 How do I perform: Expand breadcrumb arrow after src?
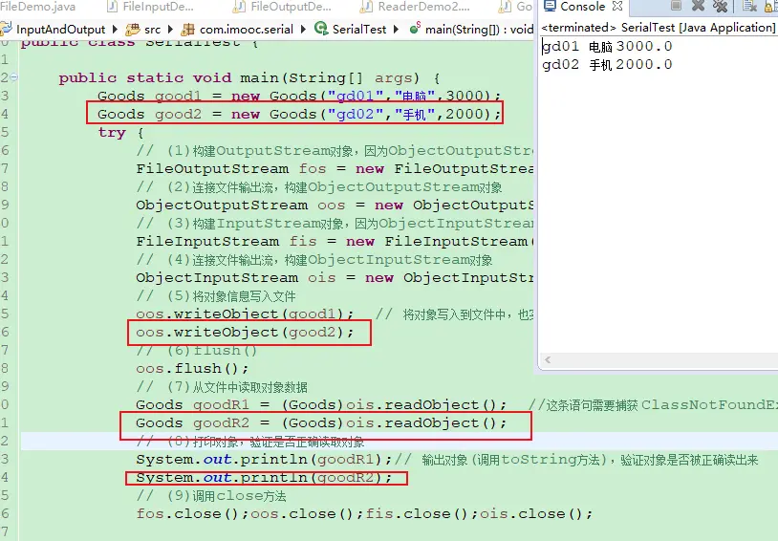(171, 30)
